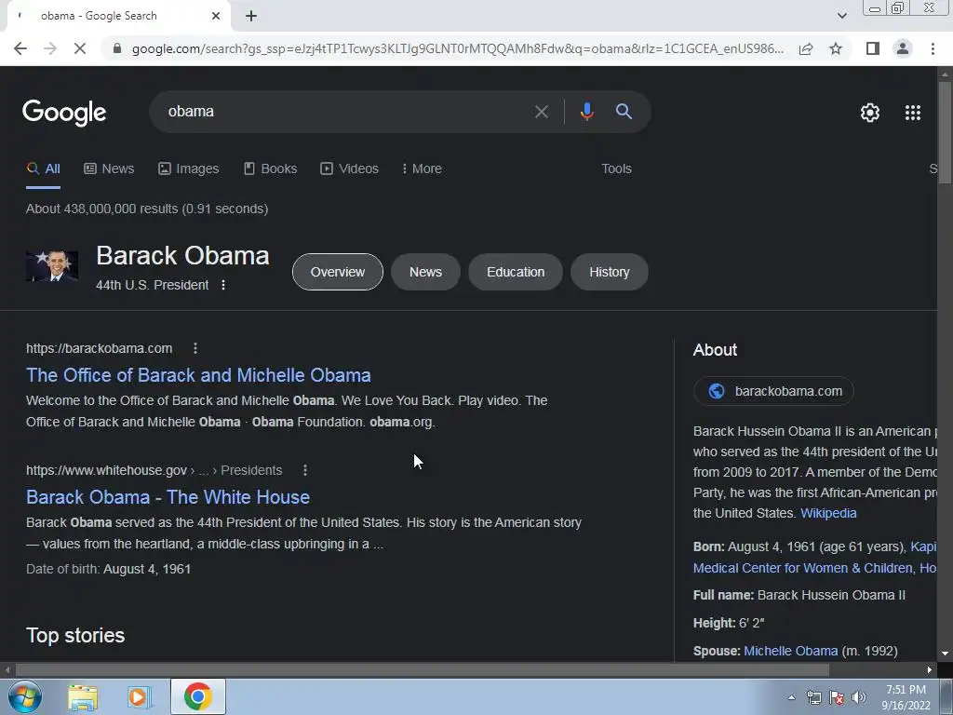Viewport: 953px width, 715px height.
Task: Open Barack Obama - The White House link
Action: click(x=168, y=497)
